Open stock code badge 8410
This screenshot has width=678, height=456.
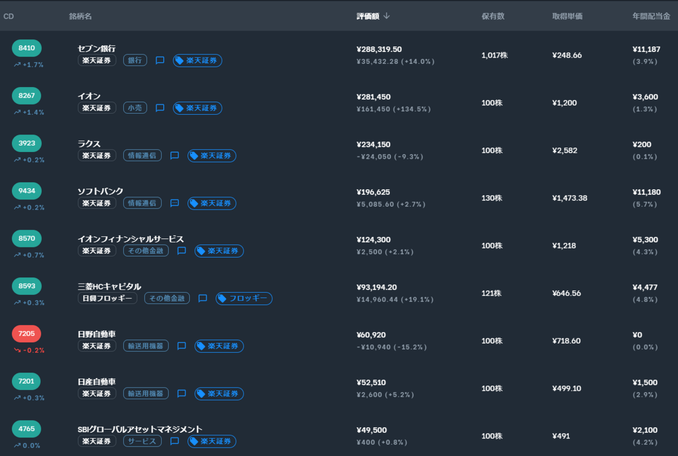pyautogui.click(x=27, y=48)
